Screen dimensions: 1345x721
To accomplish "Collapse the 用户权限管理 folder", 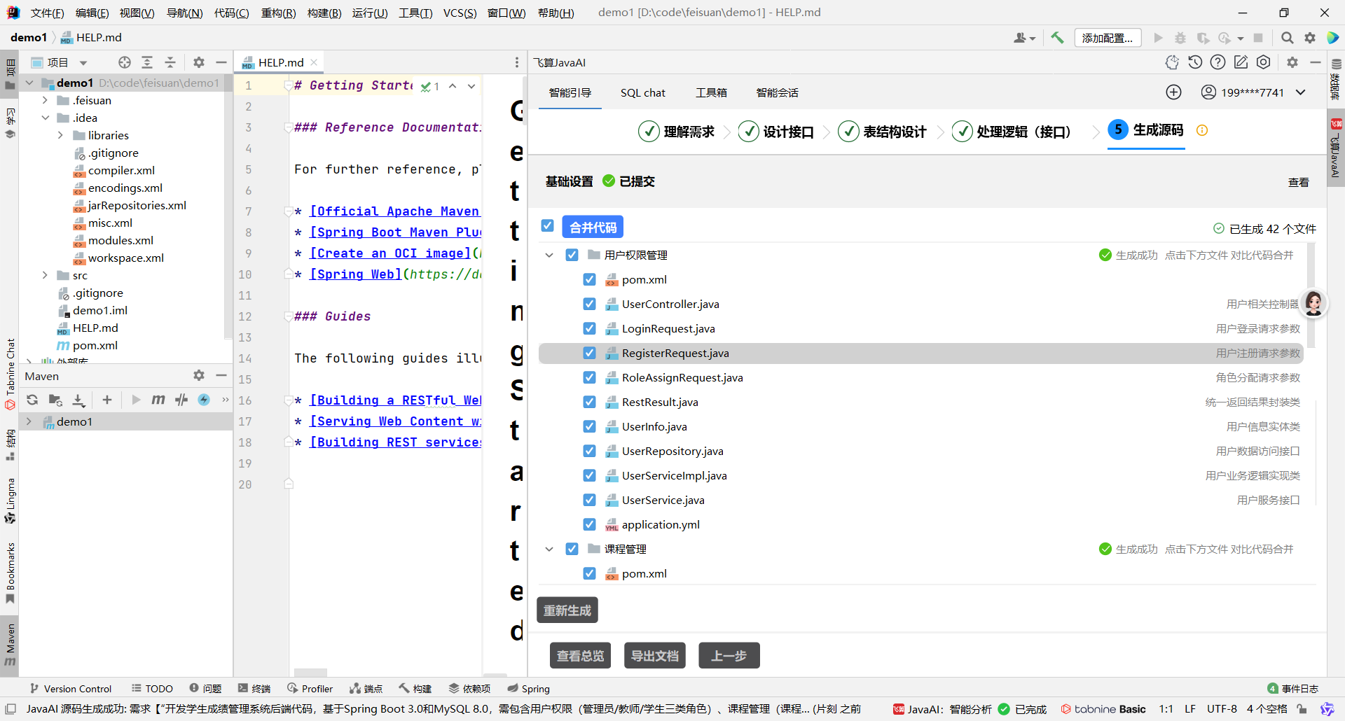I will 549,255.
